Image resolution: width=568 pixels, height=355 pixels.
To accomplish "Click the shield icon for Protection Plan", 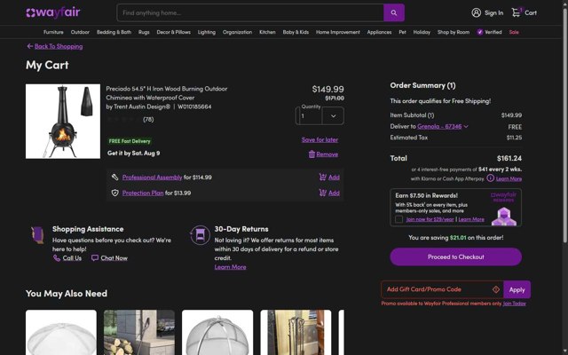I will point(114,193).
